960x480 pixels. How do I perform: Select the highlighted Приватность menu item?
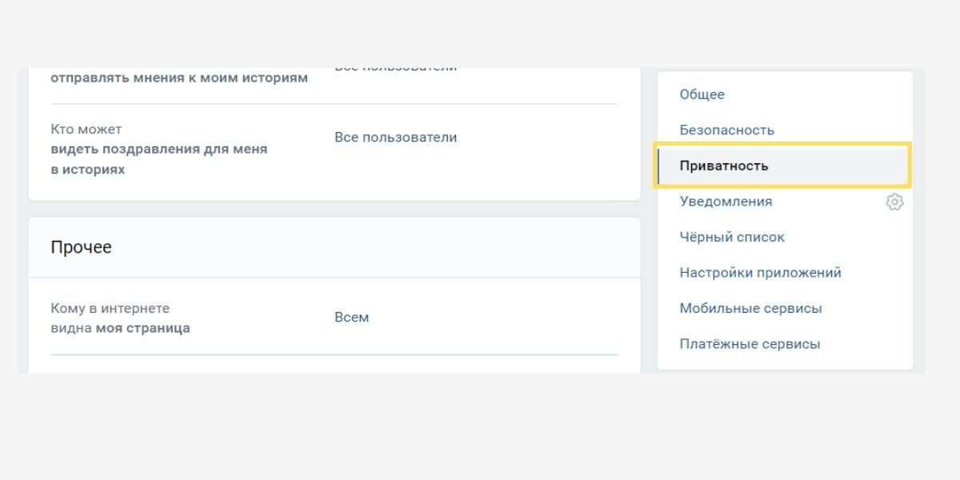pos(724,166)
